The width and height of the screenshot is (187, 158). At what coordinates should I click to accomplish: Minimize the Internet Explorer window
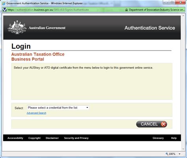[x=166, y=2]
